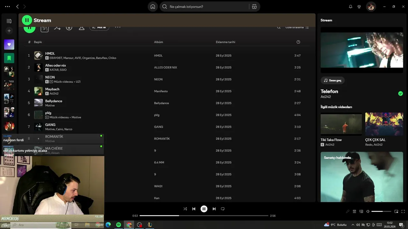Select the track 'Alles oder nix'

[x=55, y=65]
